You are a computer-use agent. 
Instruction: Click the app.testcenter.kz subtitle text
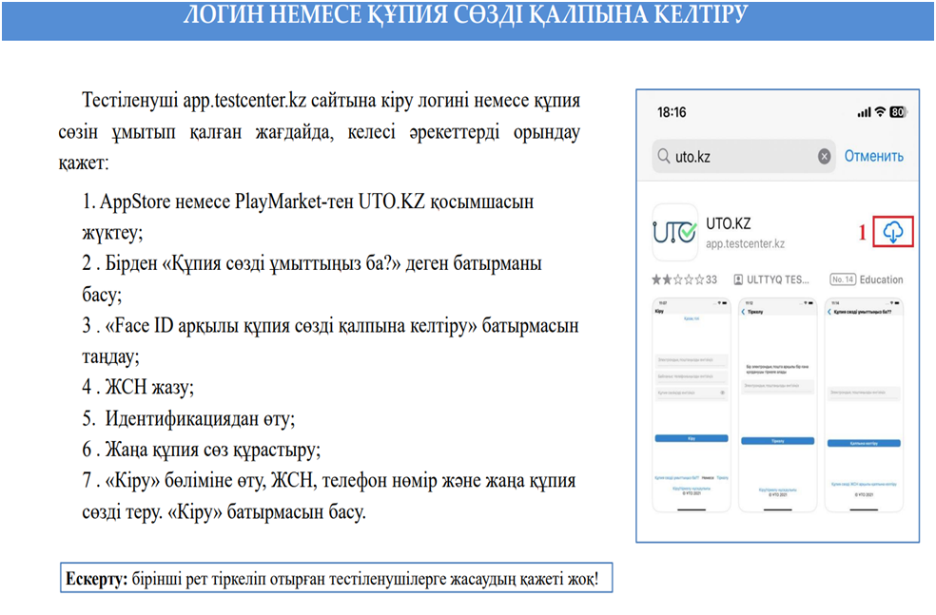coord(745,244)
